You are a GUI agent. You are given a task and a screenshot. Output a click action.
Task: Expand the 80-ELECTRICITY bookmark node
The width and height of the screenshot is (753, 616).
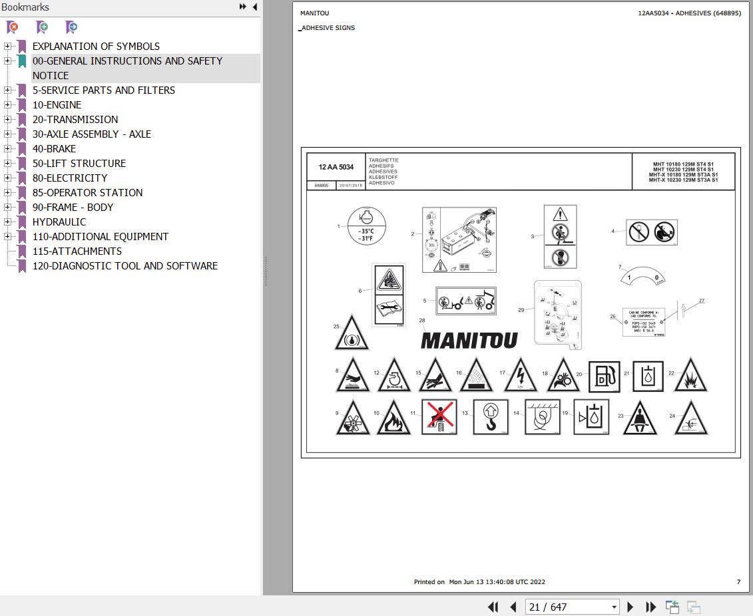coord(7,178)
